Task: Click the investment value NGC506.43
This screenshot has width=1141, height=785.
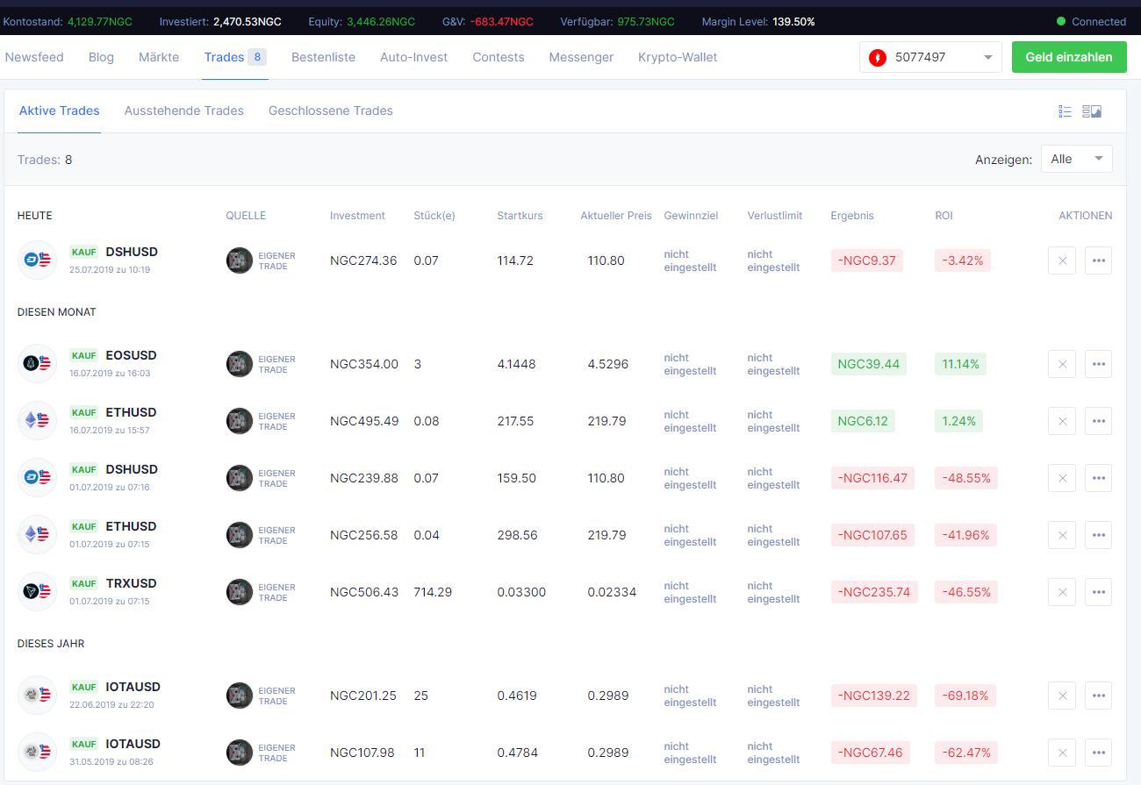Action: tap(364, 592)
